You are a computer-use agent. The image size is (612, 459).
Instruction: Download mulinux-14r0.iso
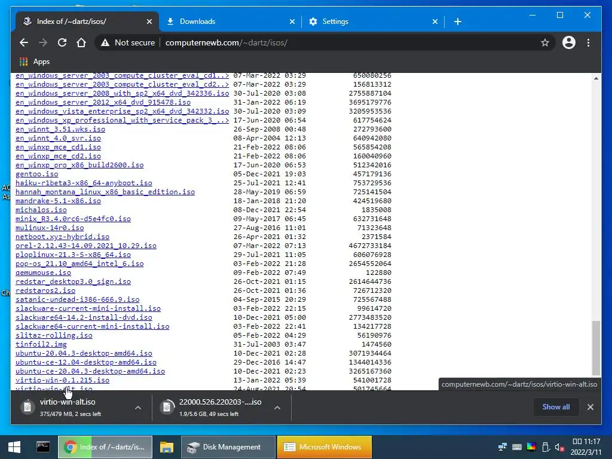pos(50,228)
